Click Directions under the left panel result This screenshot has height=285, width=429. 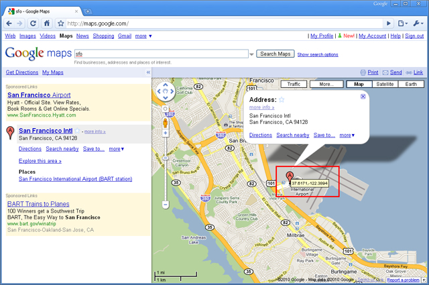[30, 149]
